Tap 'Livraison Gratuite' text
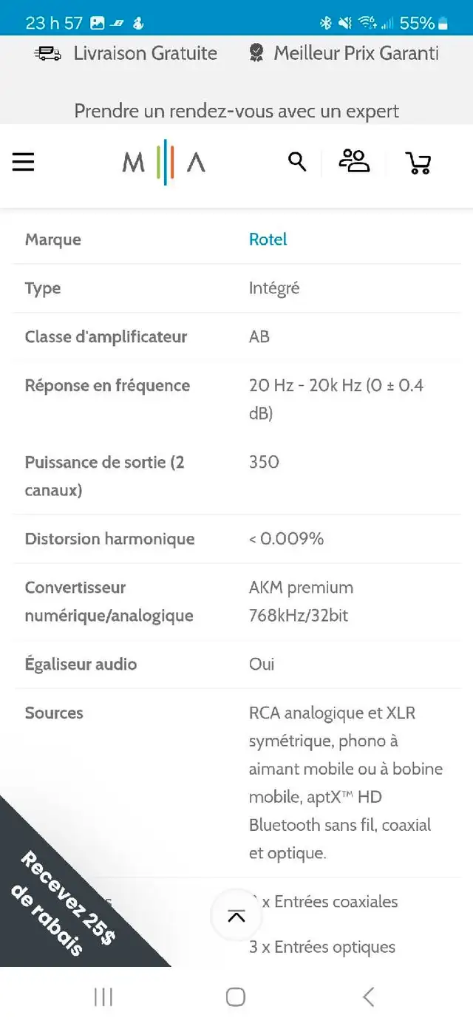 click(x=145, y=53)
